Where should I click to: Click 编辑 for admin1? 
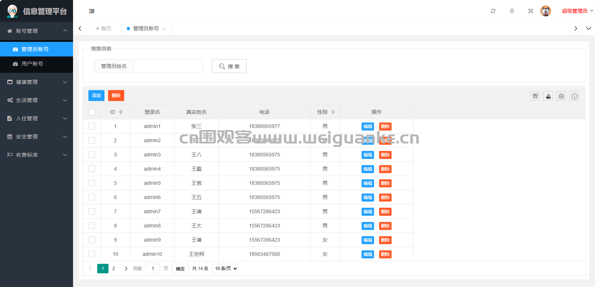(x=368, y=126)
